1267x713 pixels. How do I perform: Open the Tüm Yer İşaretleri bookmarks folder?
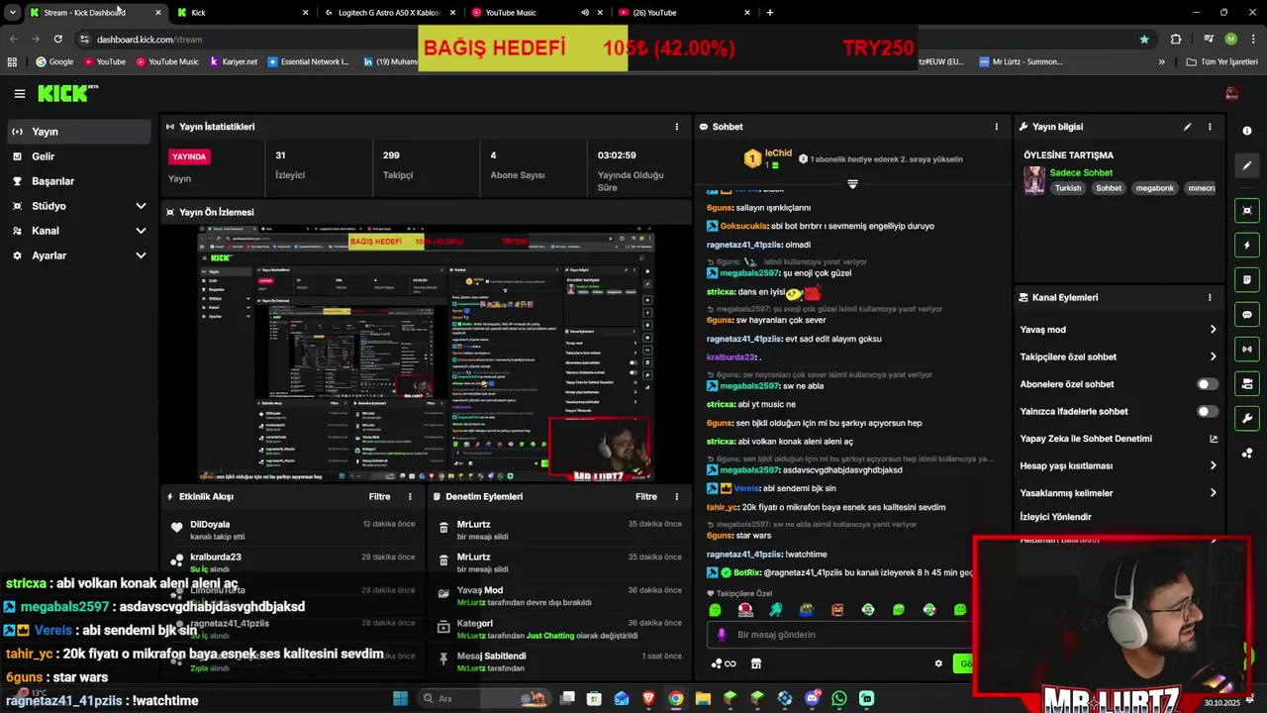click(x=1221, y=61)
